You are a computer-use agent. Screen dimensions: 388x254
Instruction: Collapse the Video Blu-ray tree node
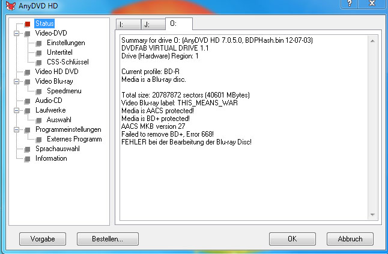click(x=16, y=82)
